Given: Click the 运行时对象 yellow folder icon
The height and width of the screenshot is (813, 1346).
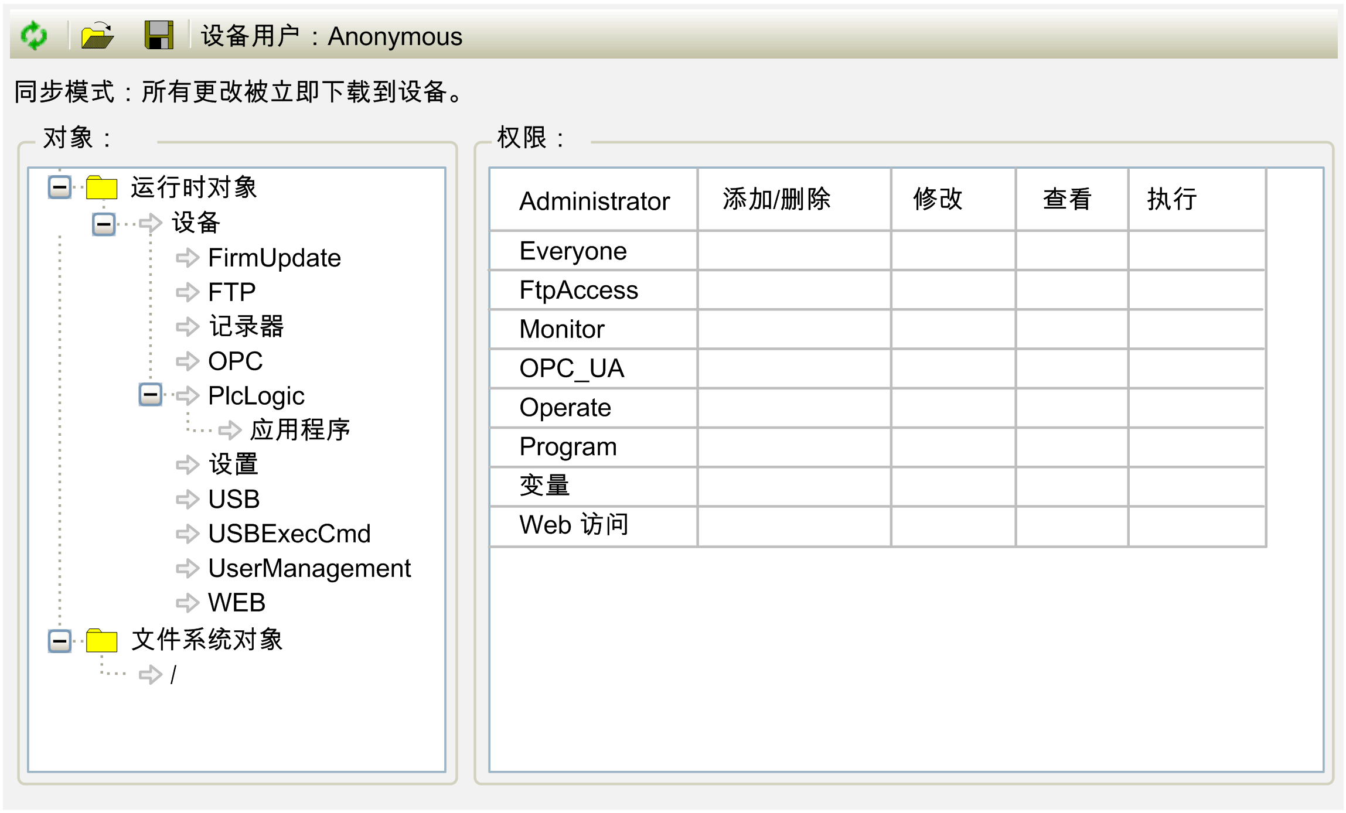Looking at the screenshot, I should (x=101, y=188).
